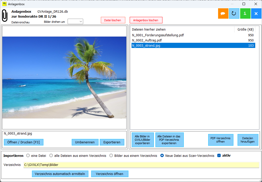Click 'PDF-Verzeichnis öffnen' button
Image resolution: width=262 pixels, height=182 pixels.
tap(221, 140)
